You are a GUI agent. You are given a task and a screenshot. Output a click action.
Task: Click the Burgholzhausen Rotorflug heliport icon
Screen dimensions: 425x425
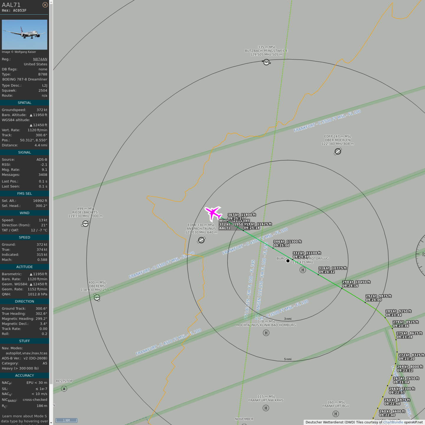click(303, 270)
